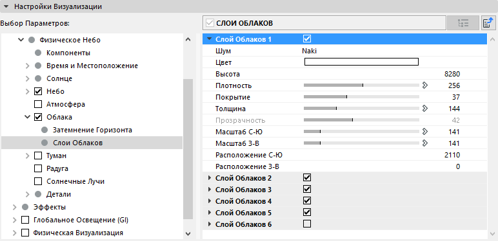Expand the Солнце tree node
498x241 pixels.
[28, 78]
